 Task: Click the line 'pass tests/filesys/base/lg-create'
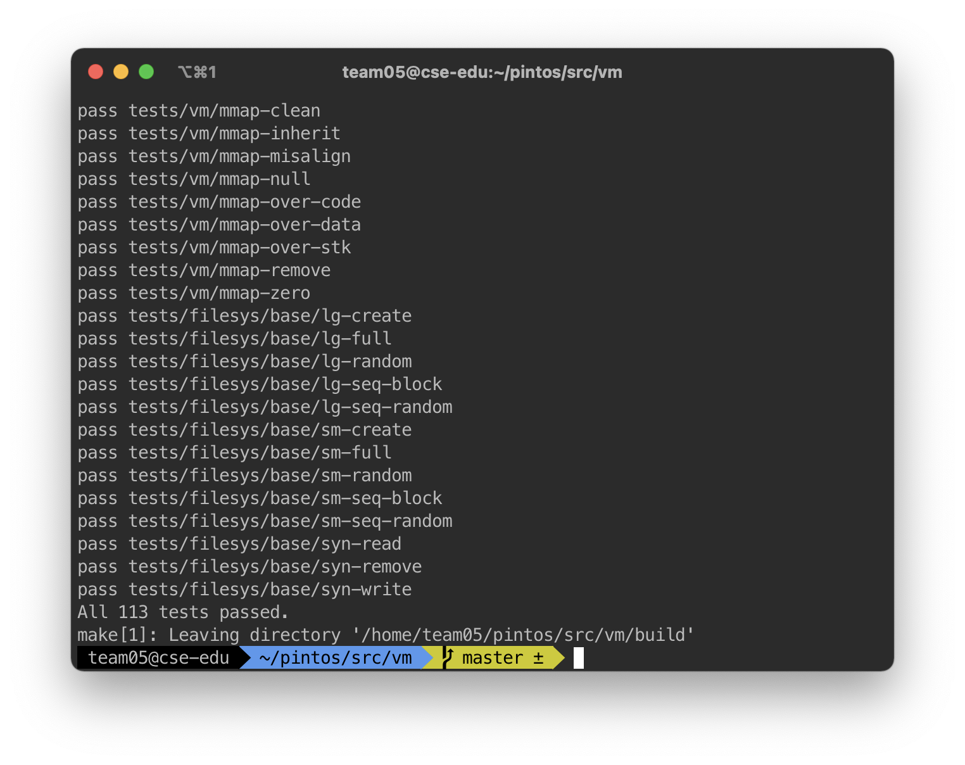tap(244, 316)
